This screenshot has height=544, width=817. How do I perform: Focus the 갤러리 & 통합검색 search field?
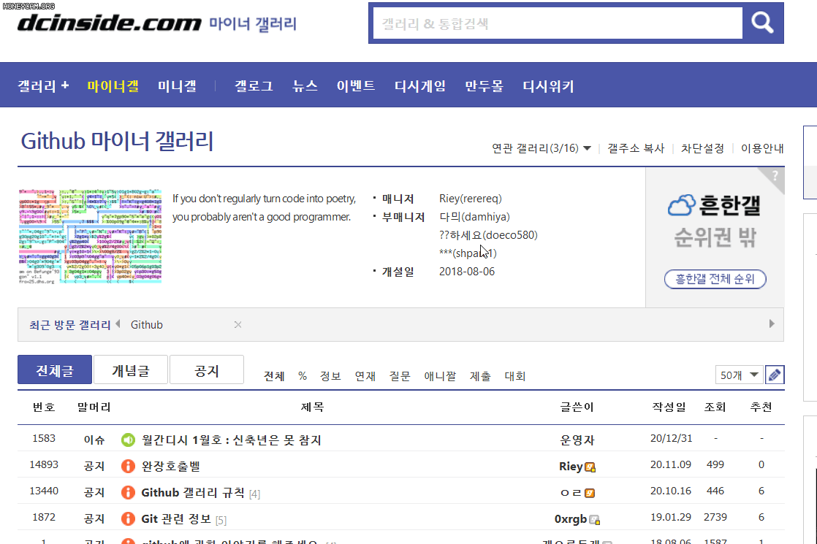tap(558, 23)
